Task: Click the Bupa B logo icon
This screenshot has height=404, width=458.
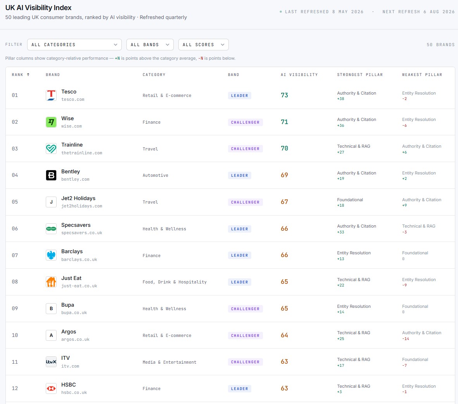Action: click(x=51, y=309)
